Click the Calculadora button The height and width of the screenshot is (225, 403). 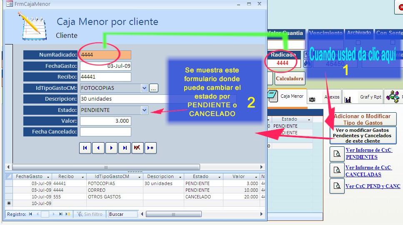pos(289,79)
